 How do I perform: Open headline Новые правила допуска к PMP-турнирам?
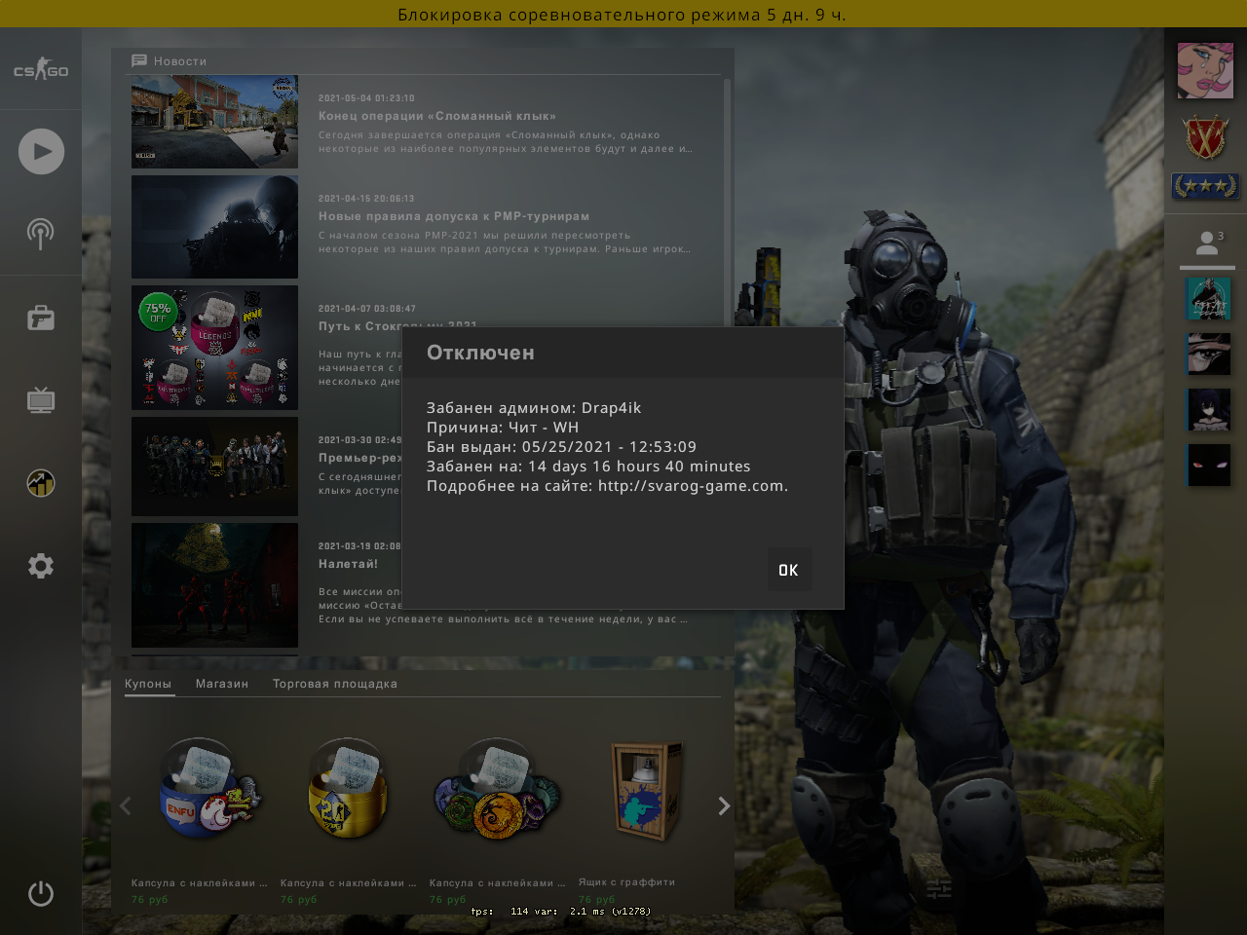click(454, 216)
